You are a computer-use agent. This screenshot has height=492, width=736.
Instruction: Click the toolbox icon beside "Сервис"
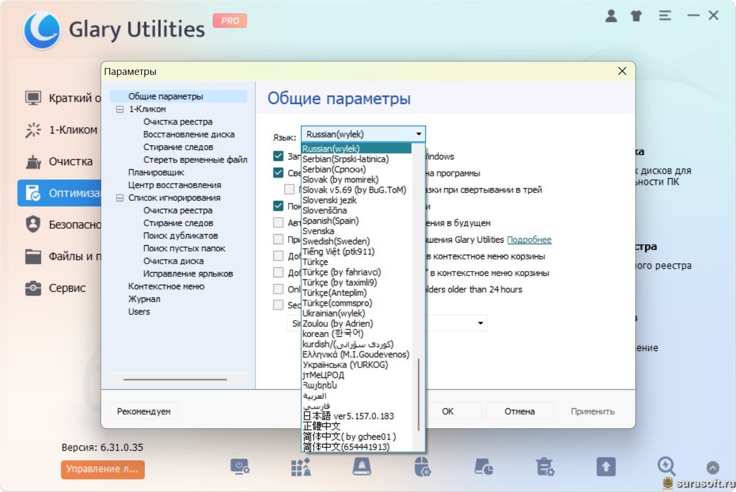tap(33, 288)
